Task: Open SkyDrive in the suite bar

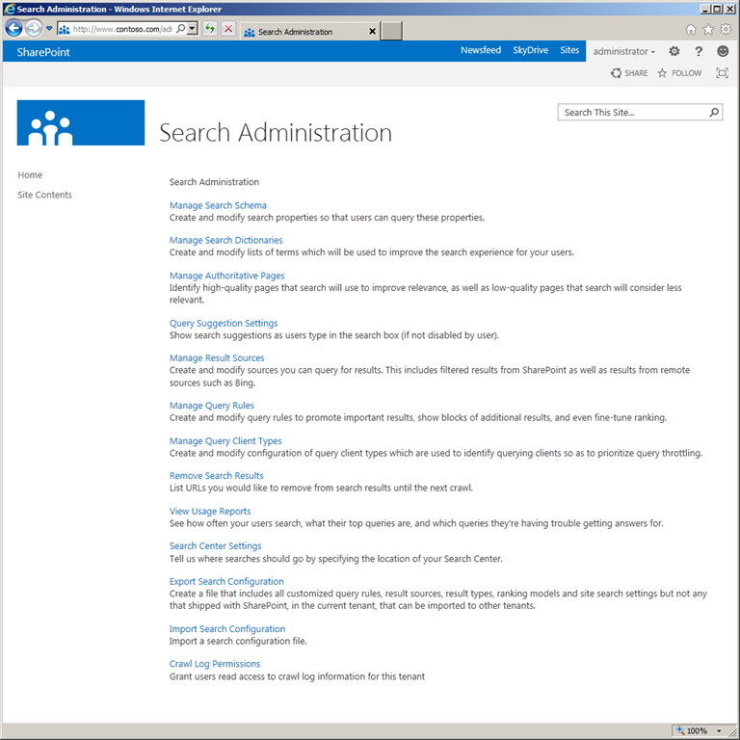Action: coord(531,50)
